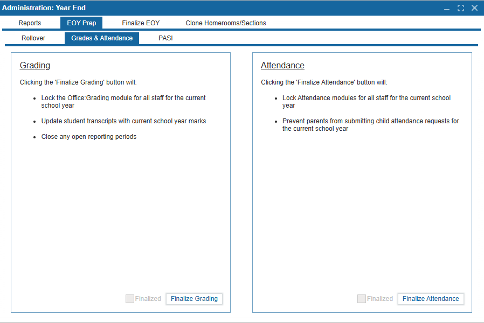
Task: Select the EOY Prep tab
Action: click(x=81, y=23)
